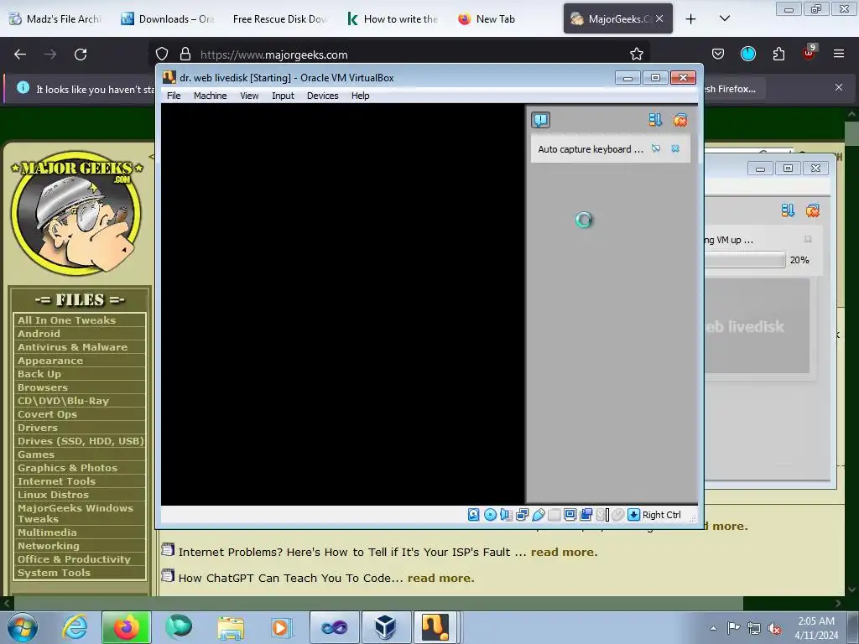Read more about Internet Problems ISP article
Viewport: 859px width, 644px height.
(x=564, y=552)
